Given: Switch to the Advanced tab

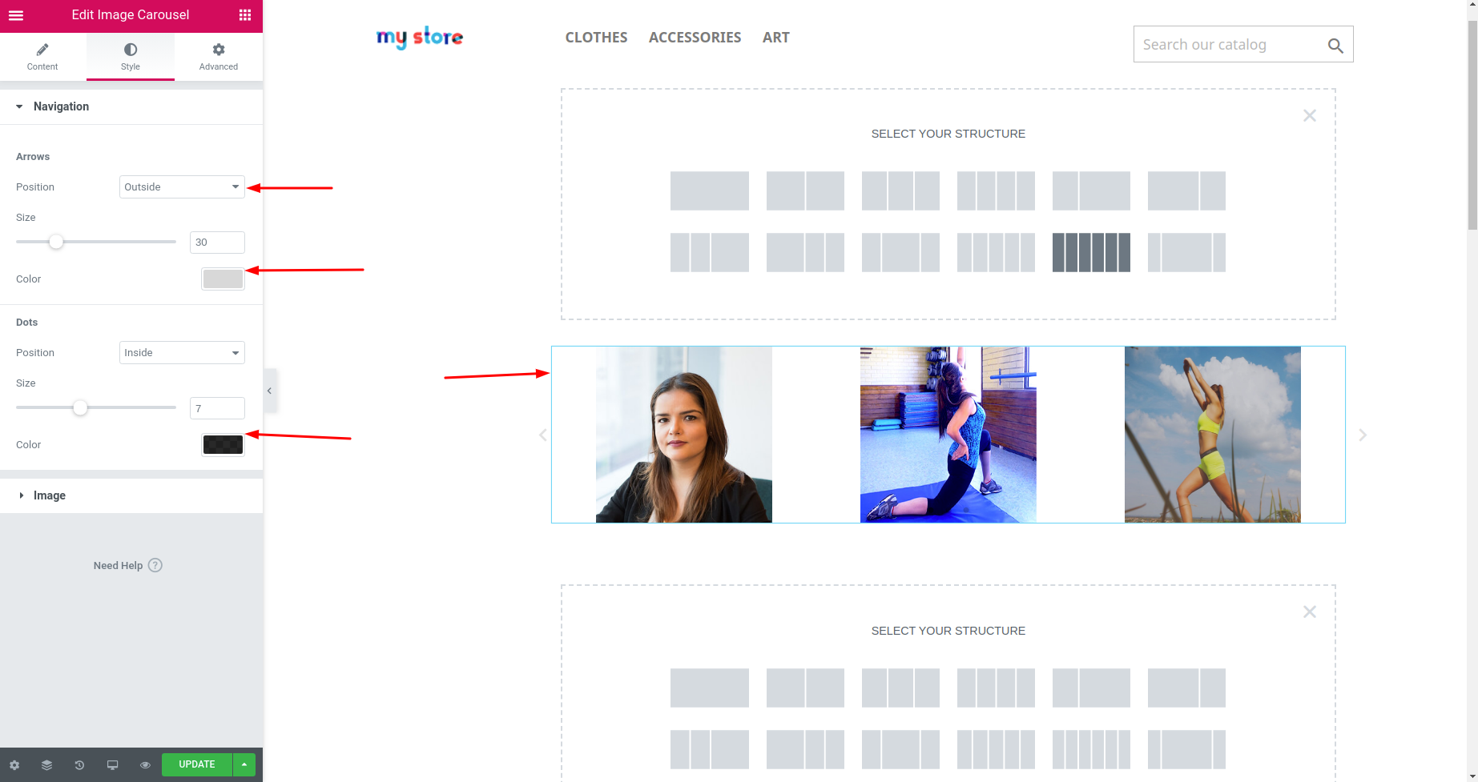Looking at the screenshot, I should [x=219, y=57].
